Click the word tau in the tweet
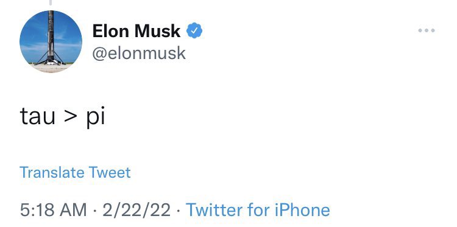This screenshot has width=457, height=227. [x=37, y=116]
